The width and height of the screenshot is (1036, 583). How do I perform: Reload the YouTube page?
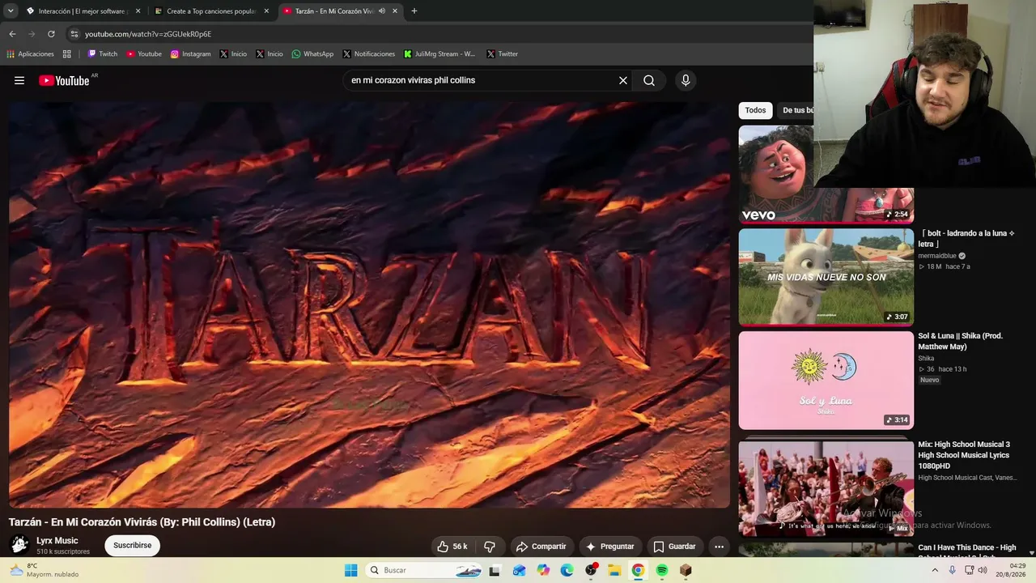(51, 34)
